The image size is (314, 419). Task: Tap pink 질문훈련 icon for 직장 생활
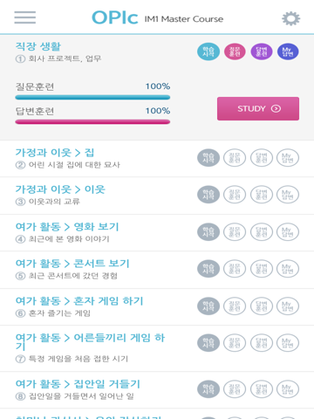tap(235, 52)
